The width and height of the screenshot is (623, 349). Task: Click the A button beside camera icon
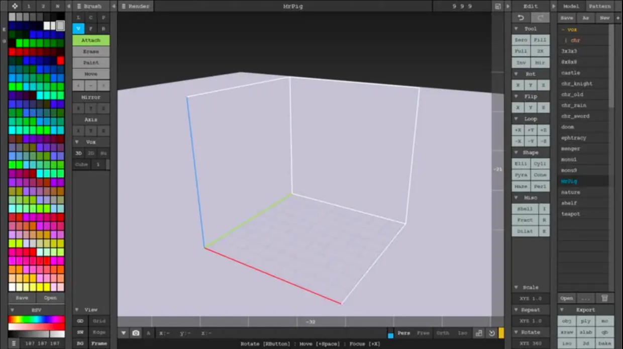148,333
